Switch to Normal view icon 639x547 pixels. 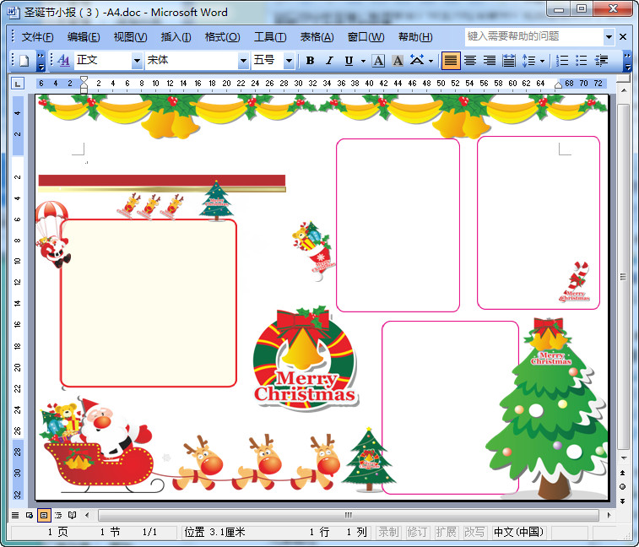pyautogui.click(x=15, y=515)
